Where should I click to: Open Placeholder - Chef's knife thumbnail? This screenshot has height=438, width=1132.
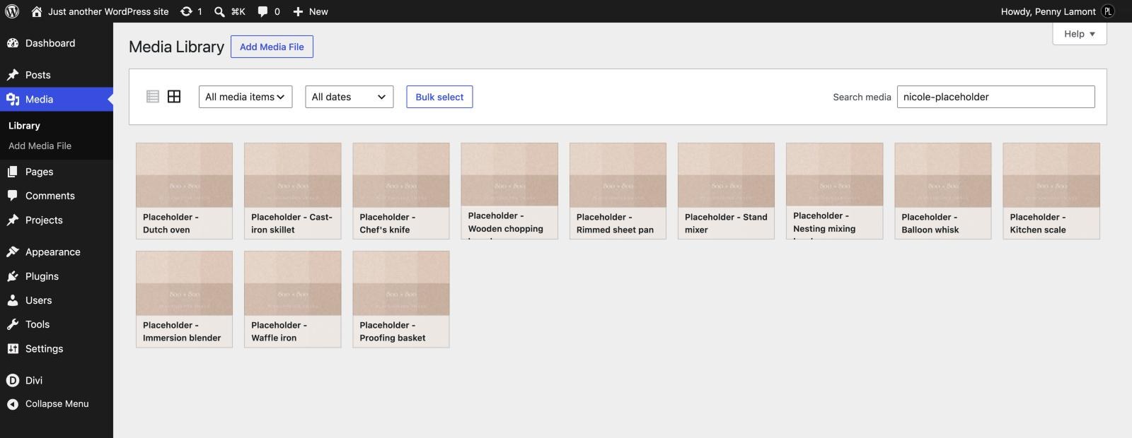tap(401, 191)
